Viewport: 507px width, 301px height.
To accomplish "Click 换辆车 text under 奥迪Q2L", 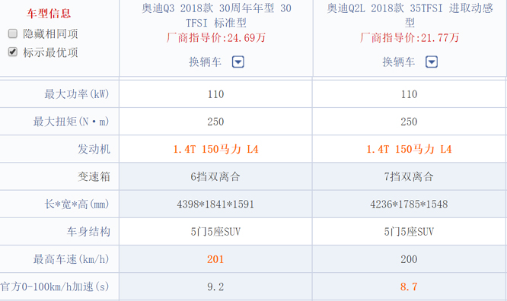I will 399,62.
